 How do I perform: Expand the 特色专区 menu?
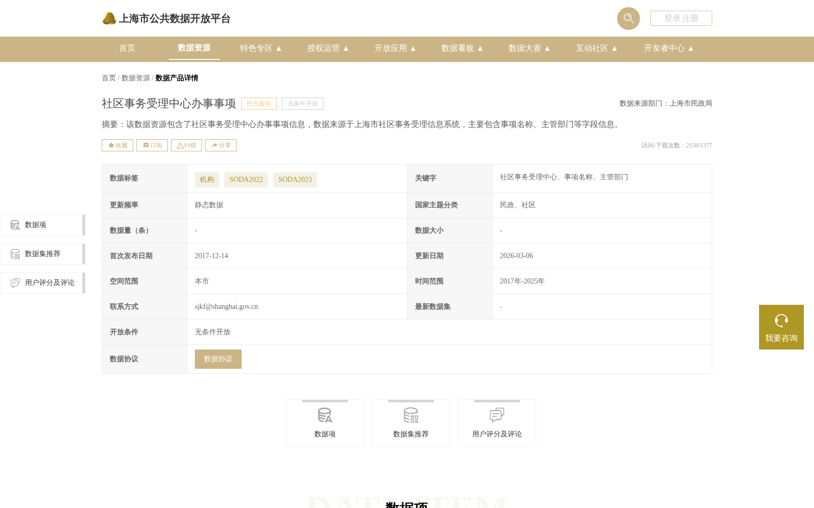(x=261, y=48)
